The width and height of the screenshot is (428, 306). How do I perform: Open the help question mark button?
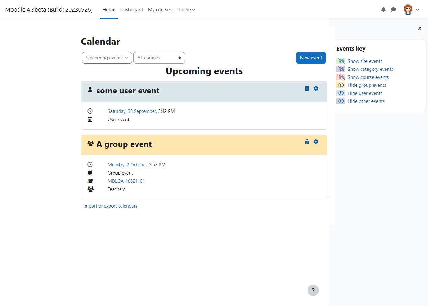click(x=313, y=290)
